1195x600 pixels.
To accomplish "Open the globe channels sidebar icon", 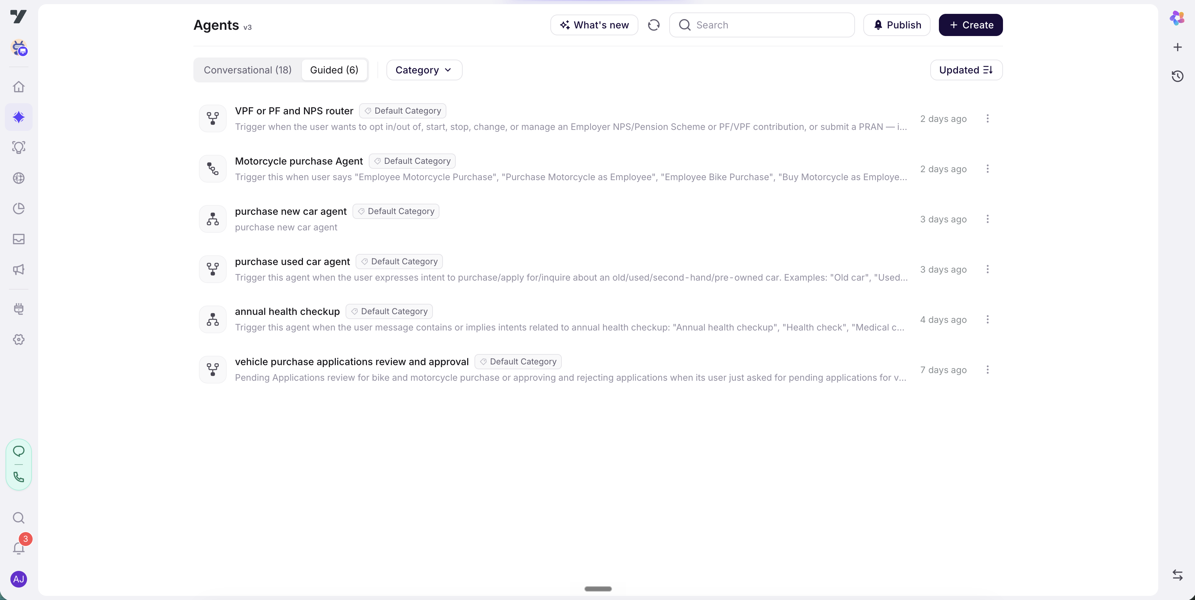I will coord(19,178).
